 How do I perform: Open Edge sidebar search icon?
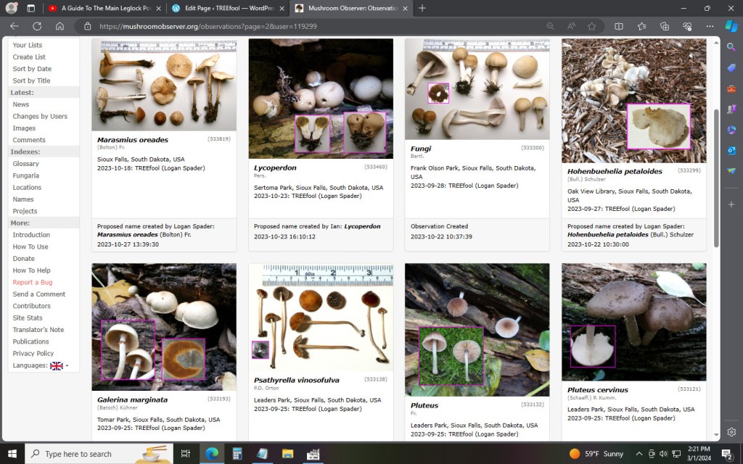click(731, 47)
